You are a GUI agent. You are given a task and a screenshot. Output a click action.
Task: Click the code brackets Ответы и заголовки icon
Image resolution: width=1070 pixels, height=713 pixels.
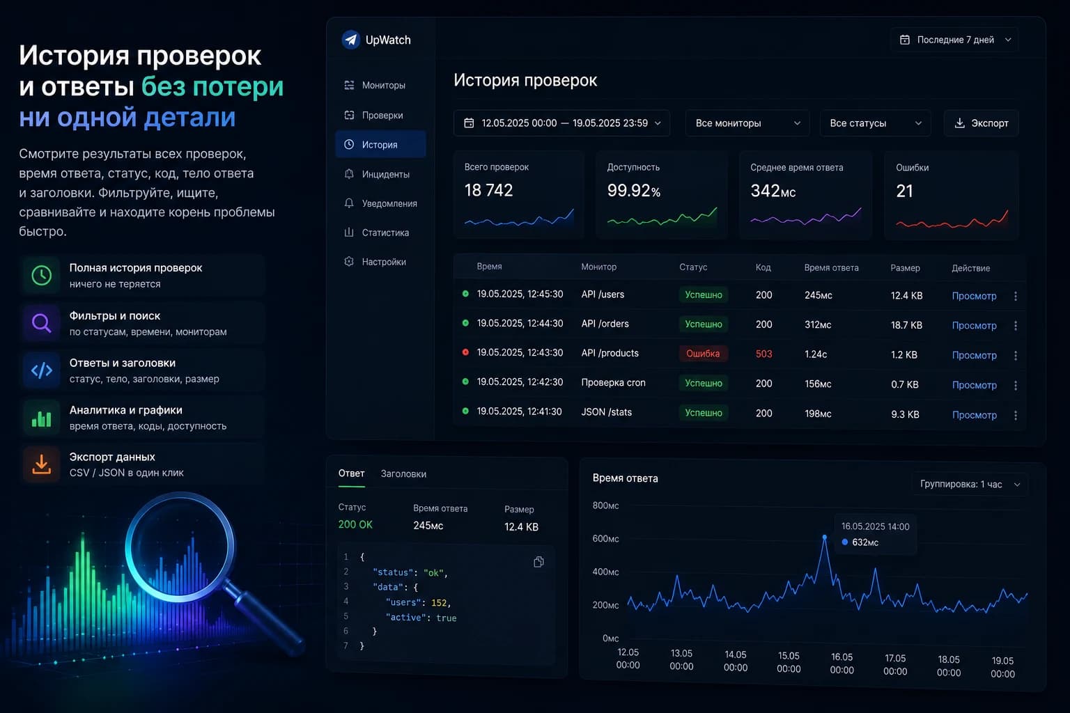pos(42,370)
